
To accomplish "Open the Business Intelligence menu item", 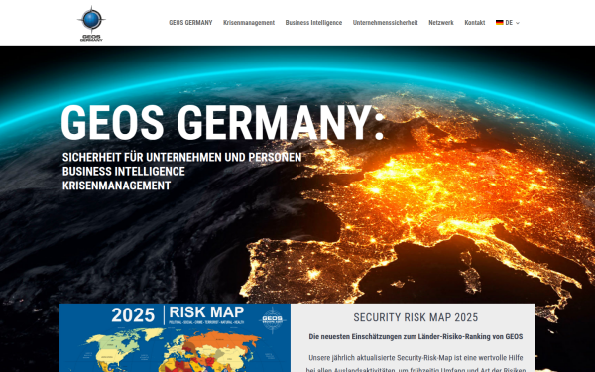I will pyautogui.click(x=313, y=23).
